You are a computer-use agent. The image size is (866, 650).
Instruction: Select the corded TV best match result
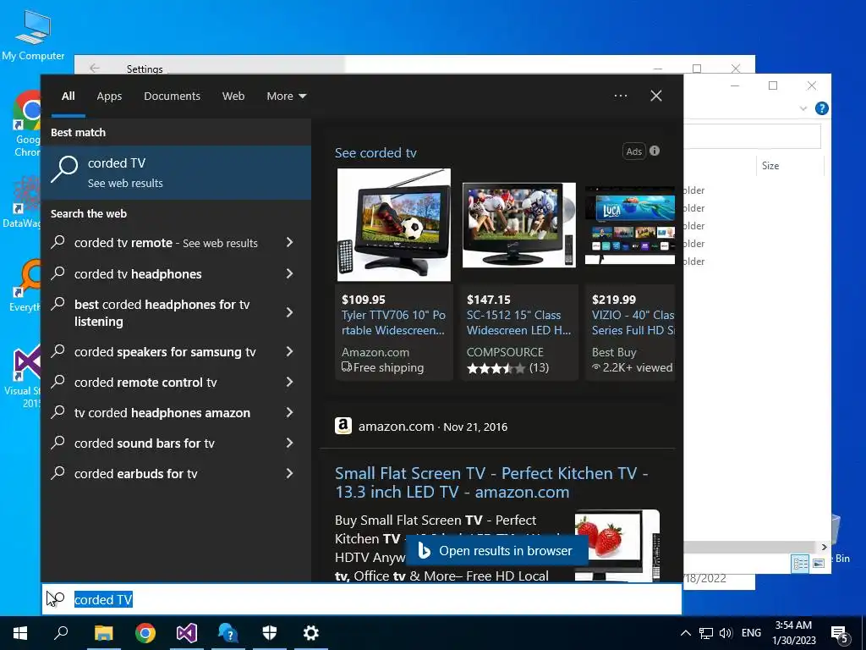pos(176,173)
